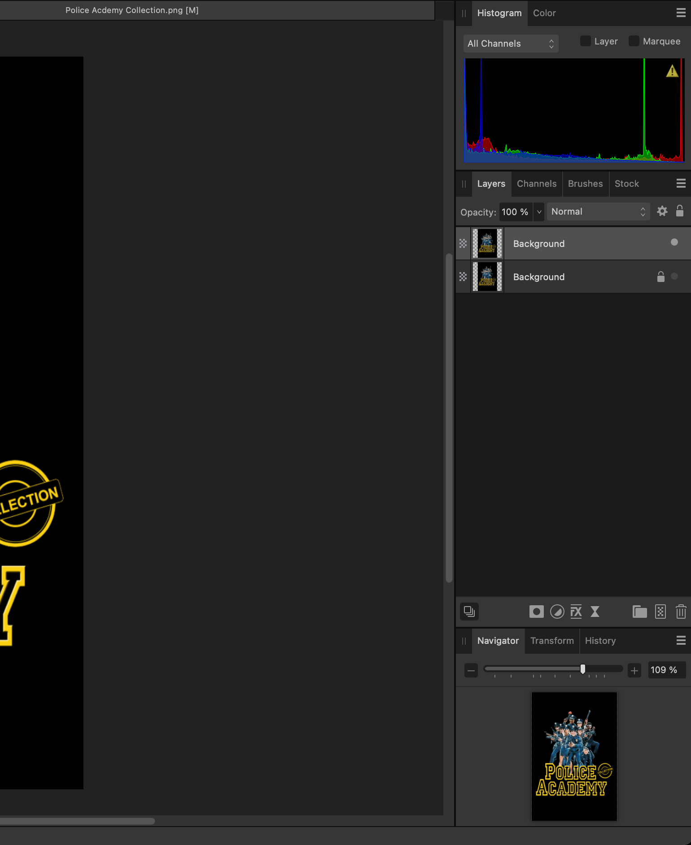Switch to the Layers tab
The image size is (691, 845).
tap(491, 184)
